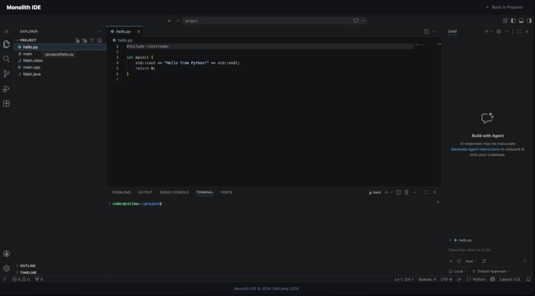Open the hamburger application menu
Image resolution: width=535 pixels, height=296 pixels.
(x=7, y=31)
